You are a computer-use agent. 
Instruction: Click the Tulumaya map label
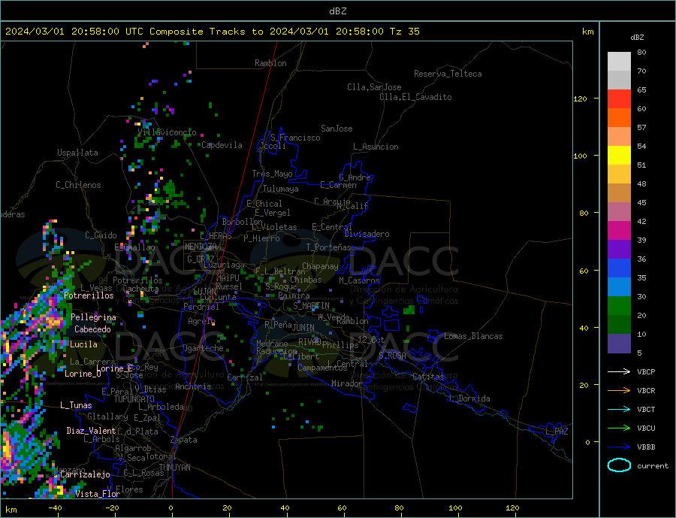(281, 189)
